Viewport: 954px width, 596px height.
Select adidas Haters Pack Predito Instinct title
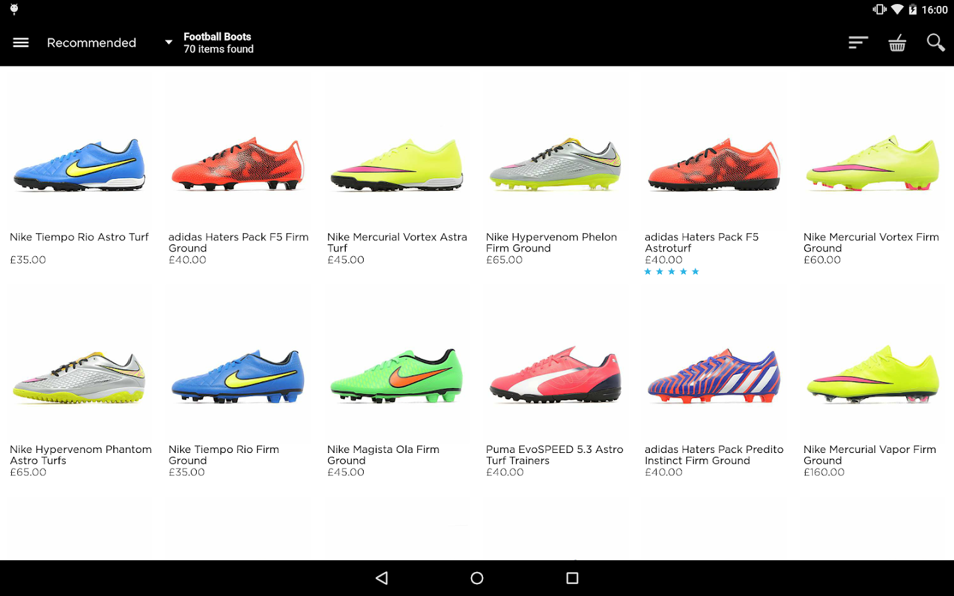click(x=714, y=455)
